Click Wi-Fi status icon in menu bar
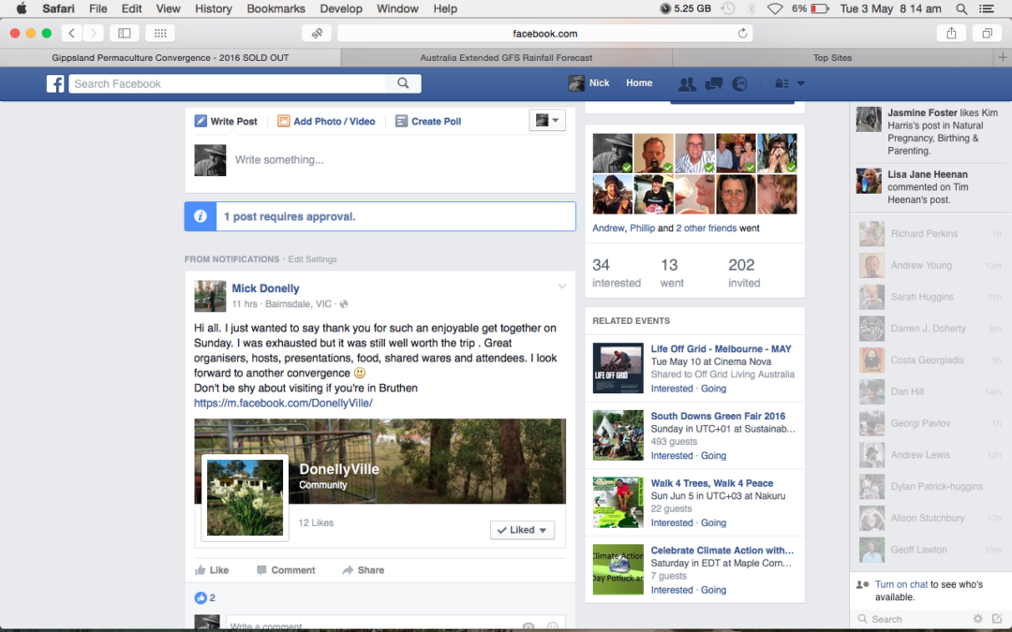This screenshot has height=632, width=1012. point(775,9)
